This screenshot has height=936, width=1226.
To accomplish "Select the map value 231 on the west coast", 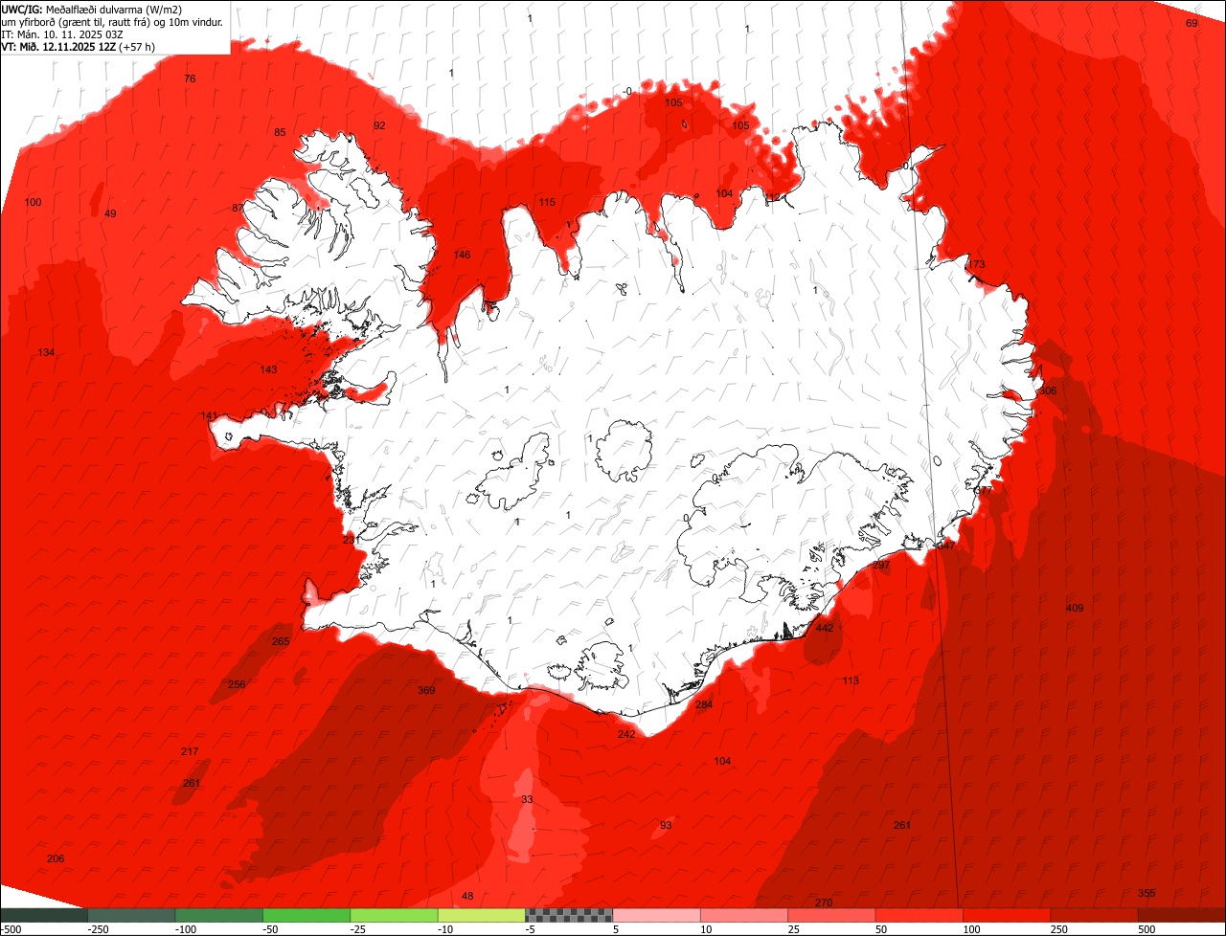I will point(352,540).
